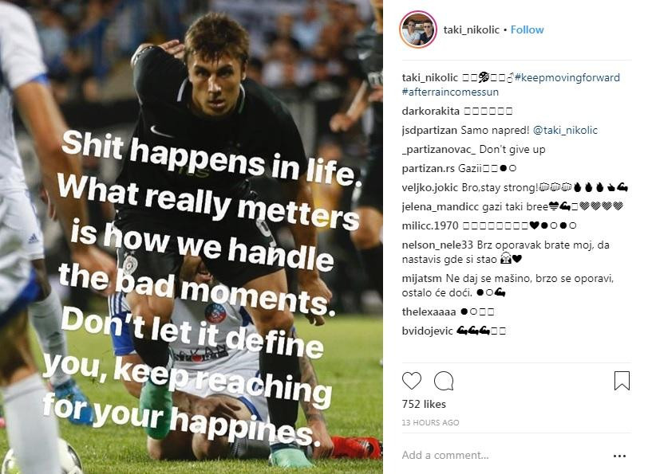Visit darkorakita commenter profile
This screenshot has height=474, width=648.
[x=430, y=111]
